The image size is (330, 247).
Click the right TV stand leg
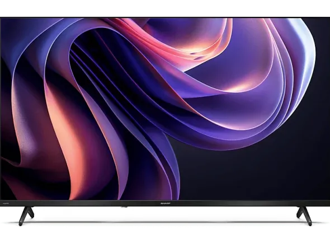(x=304, y=216)
